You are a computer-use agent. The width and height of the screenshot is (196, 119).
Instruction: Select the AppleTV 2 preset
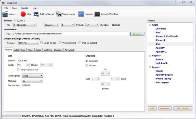pyautogui.click(x=161, y=52)
